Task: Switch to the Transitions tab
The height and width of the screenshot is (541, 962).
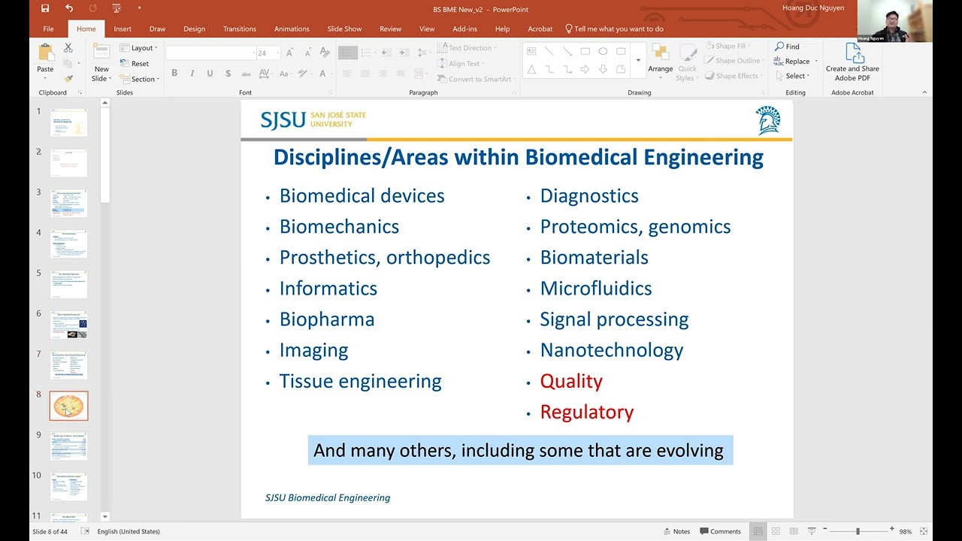Action: (240, 29)
